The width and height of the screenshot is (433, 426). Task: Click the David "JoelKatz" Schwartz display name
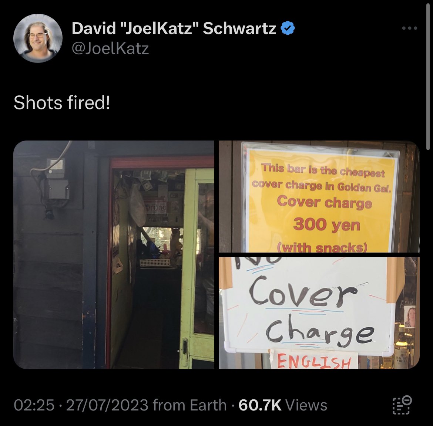pyautogui.click(x=174, y=28)
